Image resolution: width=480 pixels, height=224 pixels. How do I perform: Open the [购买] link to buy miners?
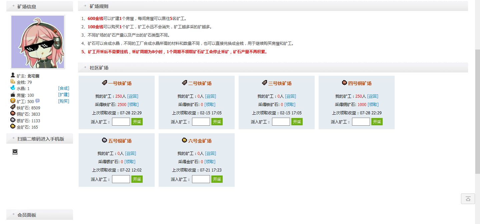pos(64,101)
